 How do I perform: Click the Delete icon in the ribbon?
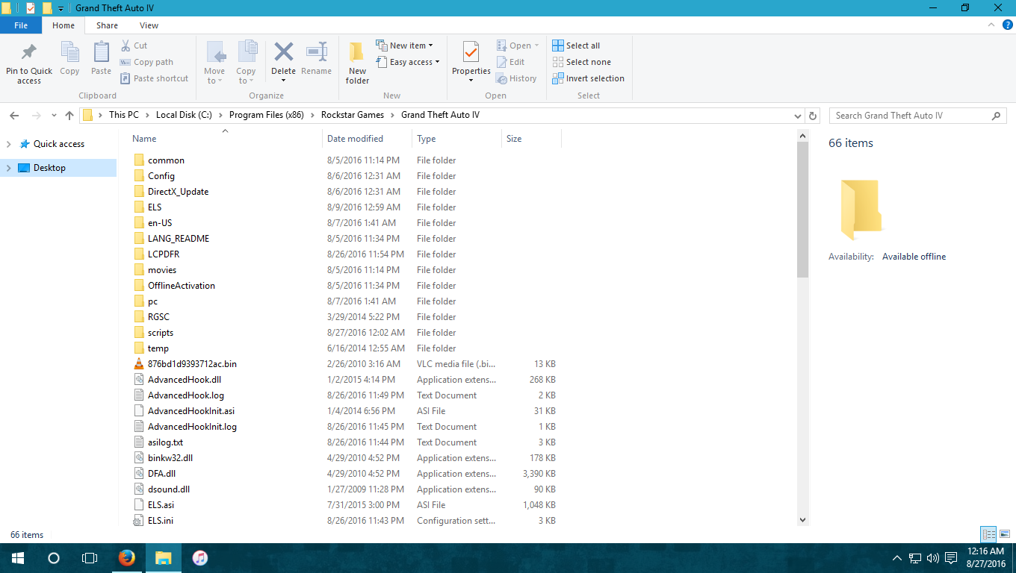tap(283, 54)
